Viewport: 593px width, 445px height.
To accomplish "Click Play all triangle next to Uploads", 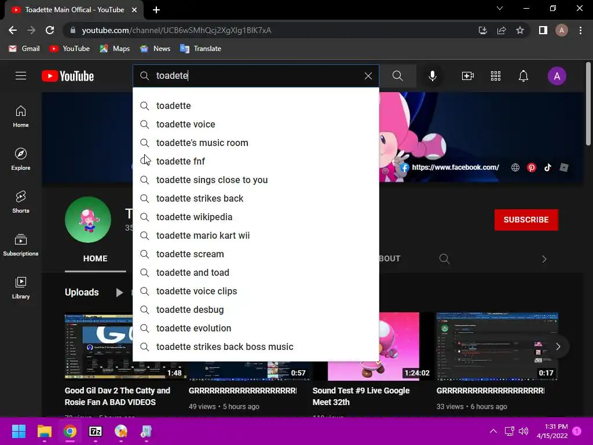I will pyautogui.click(x=119, y=292).
